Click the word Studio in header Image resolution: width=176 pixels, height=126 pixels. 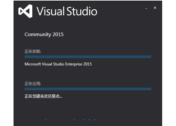(82, 11)
